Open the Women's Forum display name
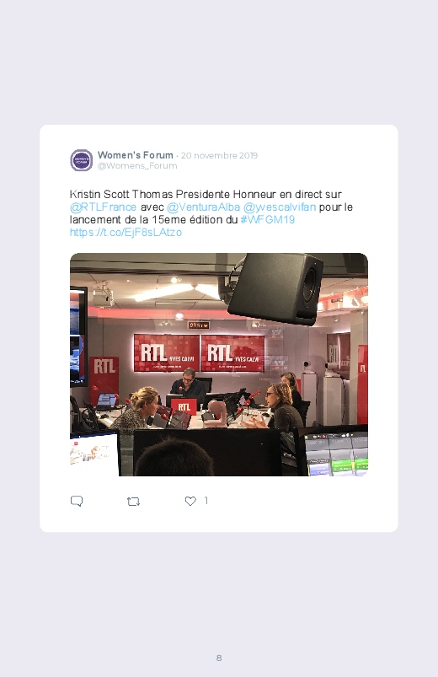438x677 pixels. point(135,155)
